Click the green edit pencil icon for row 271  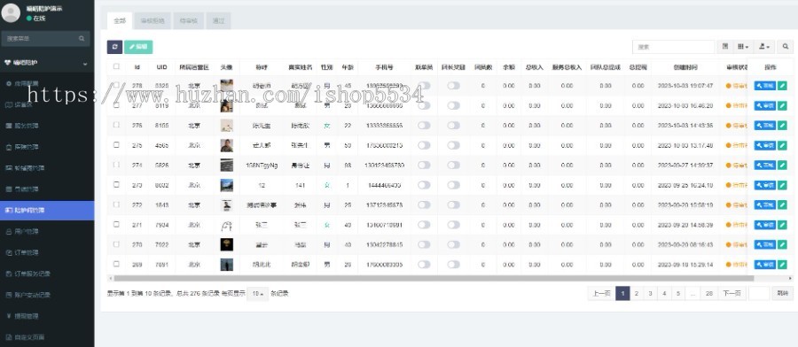pos(782,225)
